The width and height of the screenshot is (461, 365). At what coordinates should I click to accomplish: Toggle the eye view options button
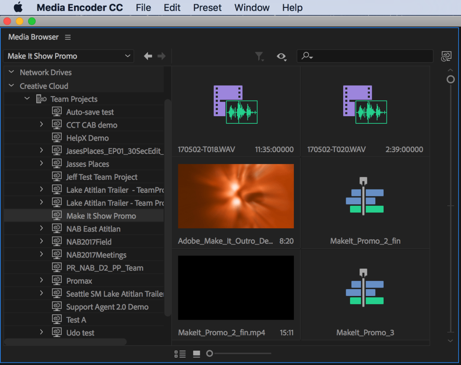click(281, 56)
